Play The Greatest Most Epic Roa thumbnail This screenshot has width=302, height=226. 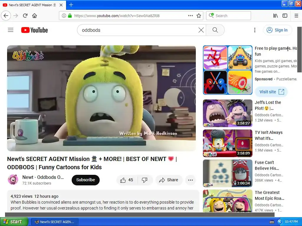(x=228, y=201)
